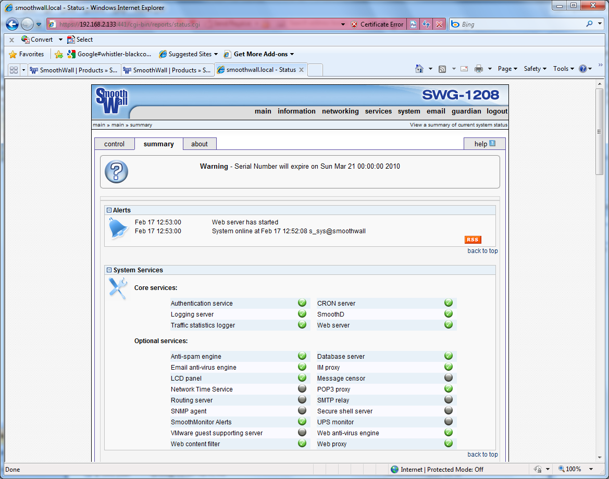This screenshot has width=609, height=479.
Task: Click the browser Forward arrow button
Action: 27,24
